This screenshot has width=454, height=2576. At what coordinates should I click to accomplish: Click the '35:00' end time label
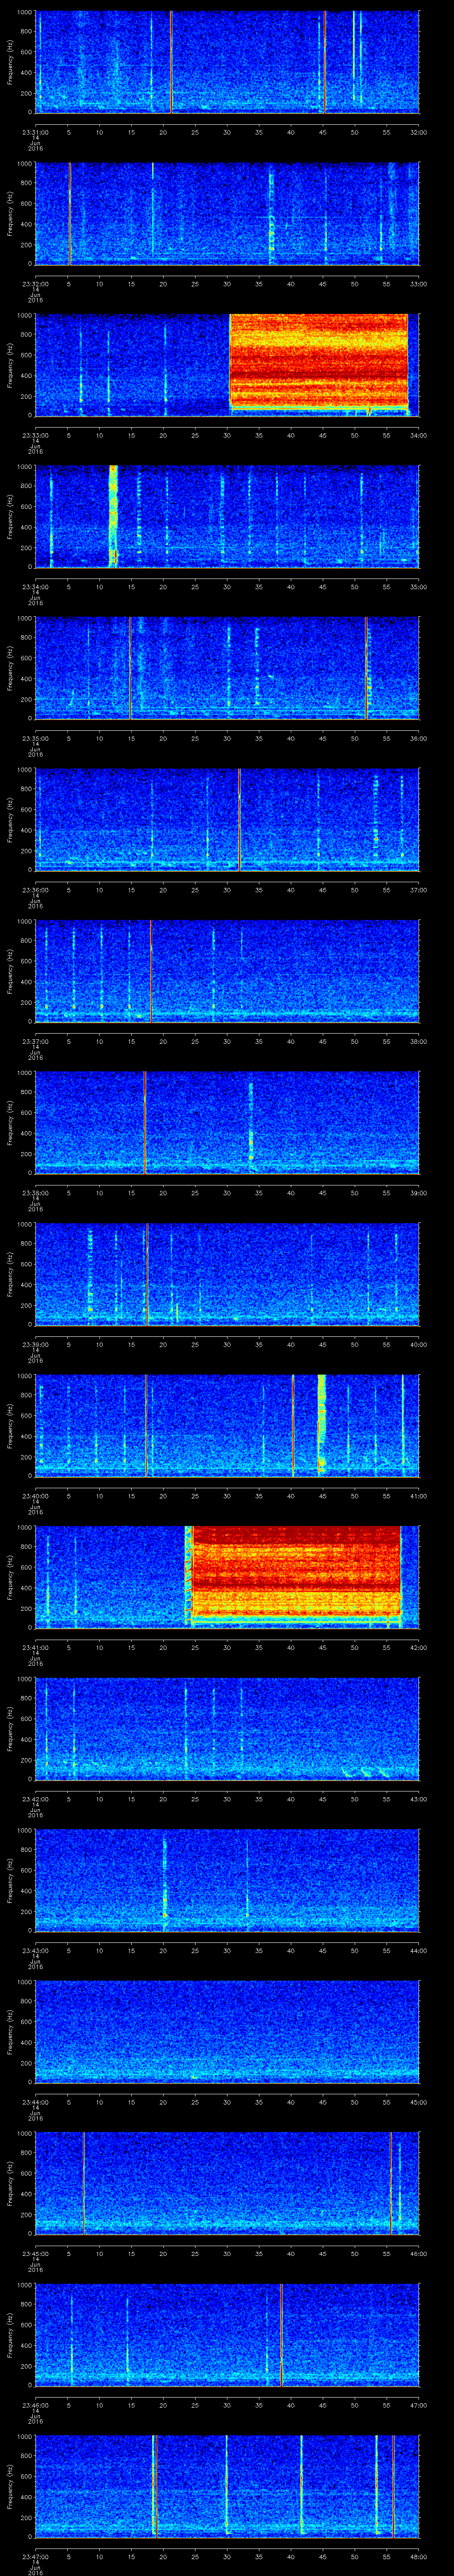[418, 587]
